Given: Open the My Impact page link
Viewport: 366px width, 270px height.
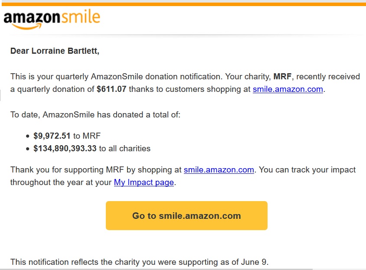Looking at the screenshot, I should (x=144, y=182).
